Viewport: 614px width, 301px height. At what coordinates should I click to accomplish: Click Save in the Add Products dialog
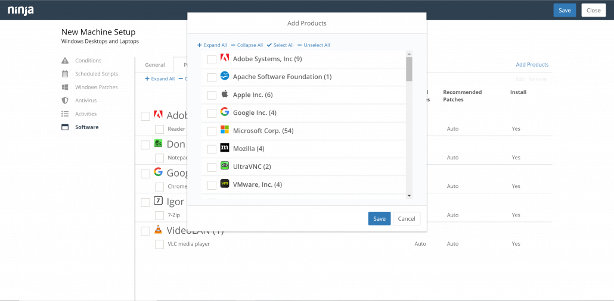(380, 218)
